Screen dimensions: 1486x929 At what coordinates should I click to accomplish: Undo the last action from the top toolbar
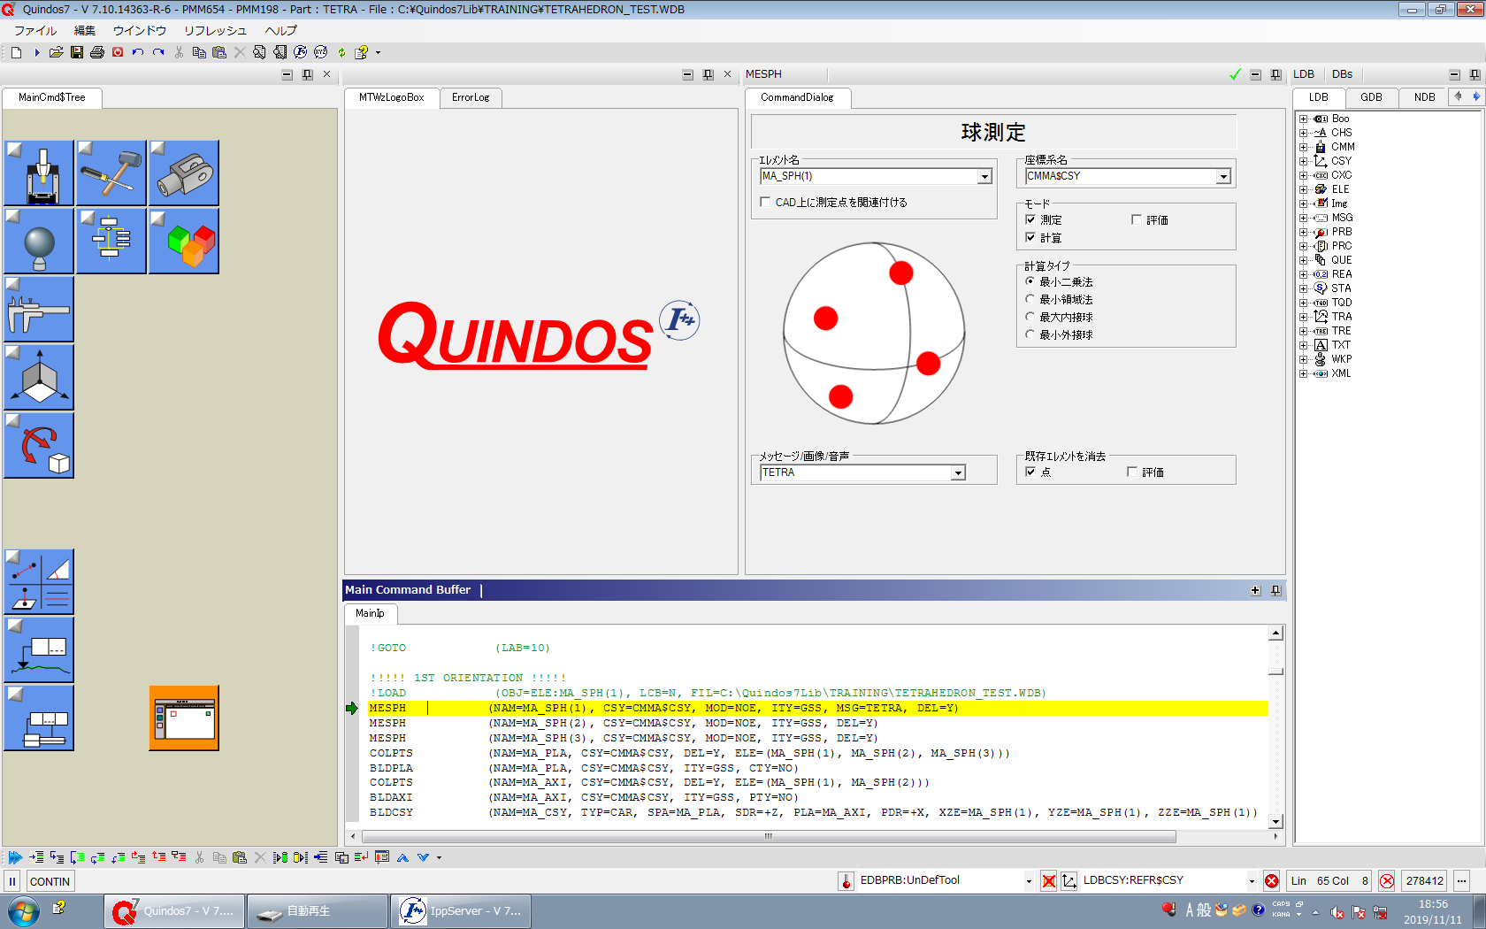[138, 52]
